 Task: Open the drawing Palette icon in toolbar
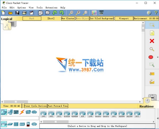pos(94,13)
